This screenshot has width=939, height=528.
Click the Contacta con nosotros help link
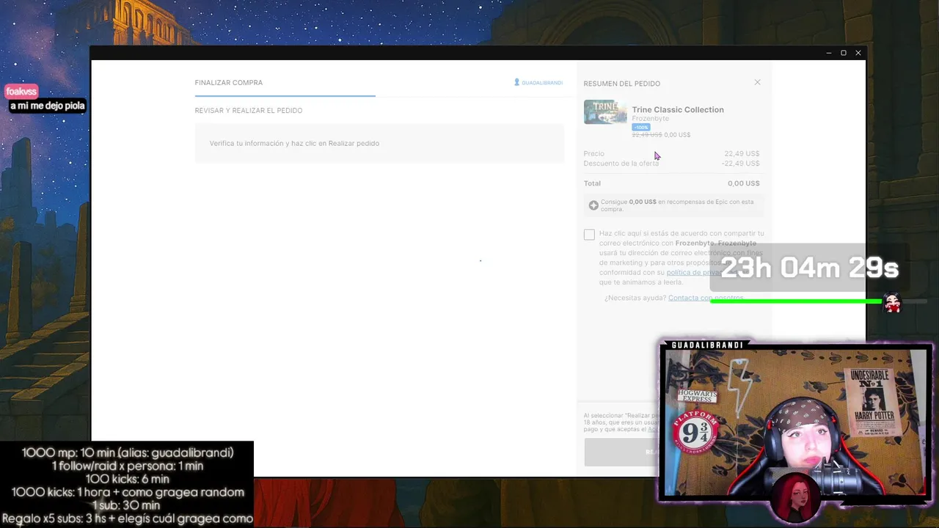pyautogui.click(x=706, y=298)
